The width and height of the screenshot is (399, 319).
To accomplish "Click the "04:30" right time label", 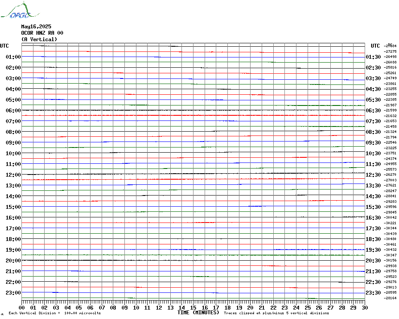I will click(x=373, y=89).
